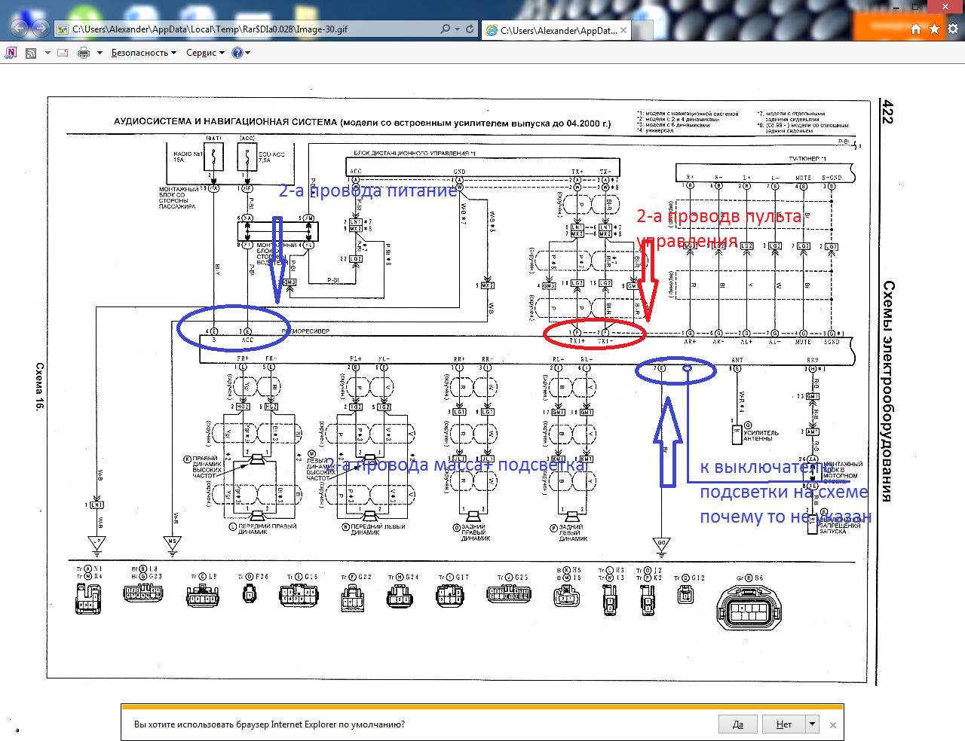Open Favorites star icon

(935, 29)
